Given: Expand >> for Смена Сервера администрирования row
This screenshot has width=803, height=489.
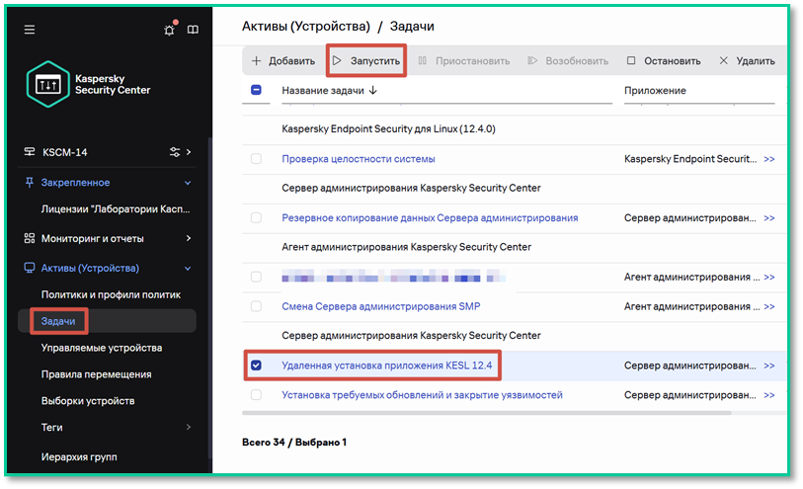Looking at the screenshot, I should pyautogui.click(x=769, y=306).
